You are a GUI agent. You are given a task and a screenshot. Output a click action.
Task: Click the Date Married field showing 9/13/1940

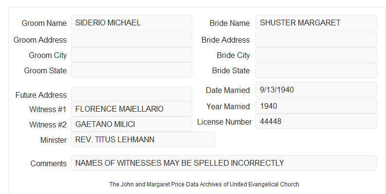coord(316,90)
